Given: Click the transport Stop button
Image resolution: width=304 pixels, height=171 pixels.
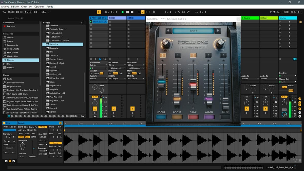Looking at the screenshot, I should coord(128,12).
